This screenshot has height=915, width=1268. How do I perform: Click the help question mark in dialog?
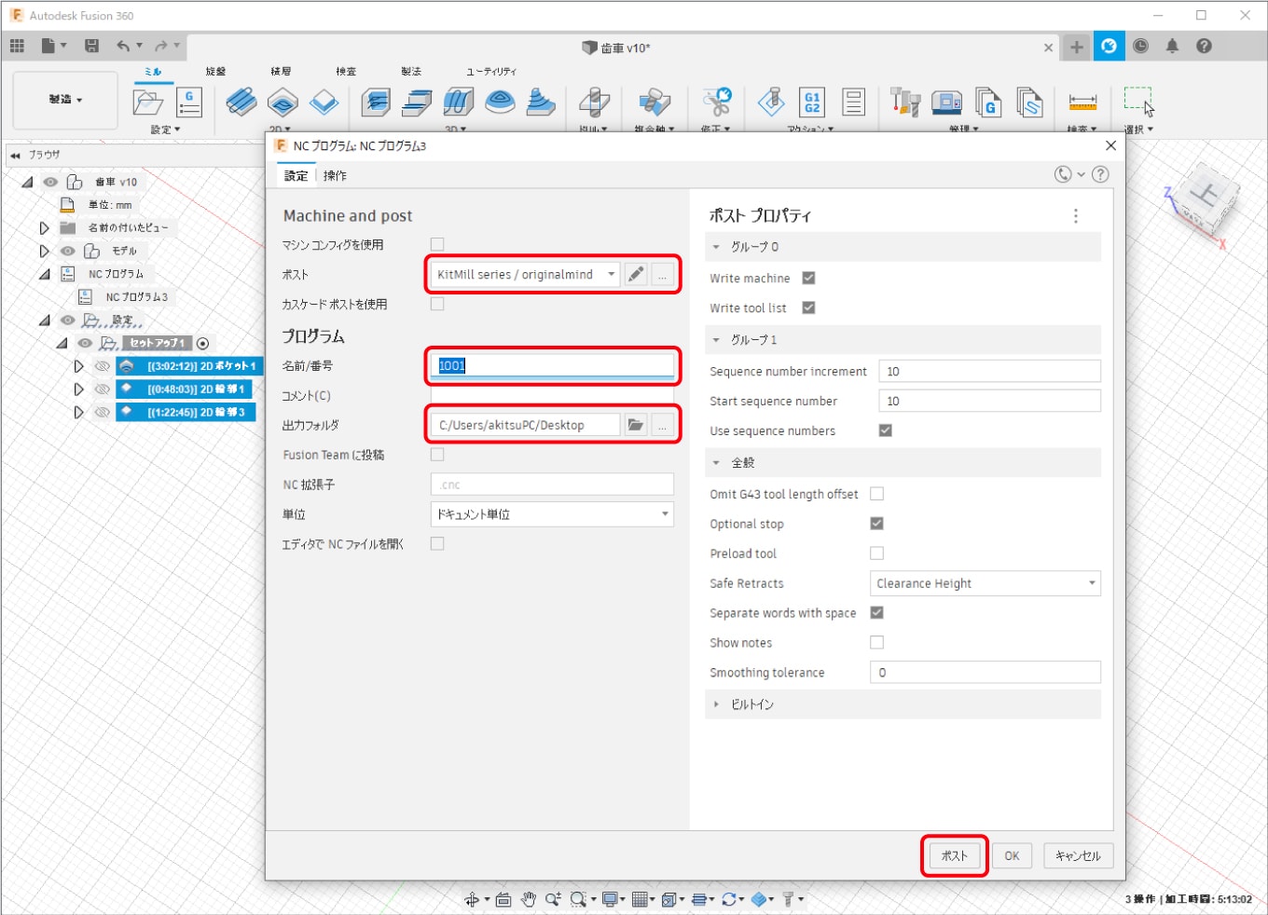tap(1100, 174)
